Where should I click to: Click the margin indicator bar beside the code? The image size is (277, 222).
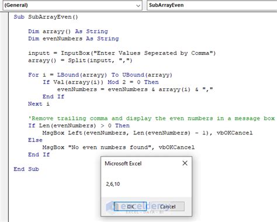4,117
